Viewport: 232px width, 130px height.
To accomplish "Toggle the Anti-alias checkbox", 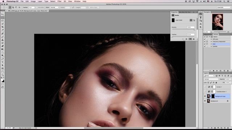I will pyautogui.click(x=37, y=7).
